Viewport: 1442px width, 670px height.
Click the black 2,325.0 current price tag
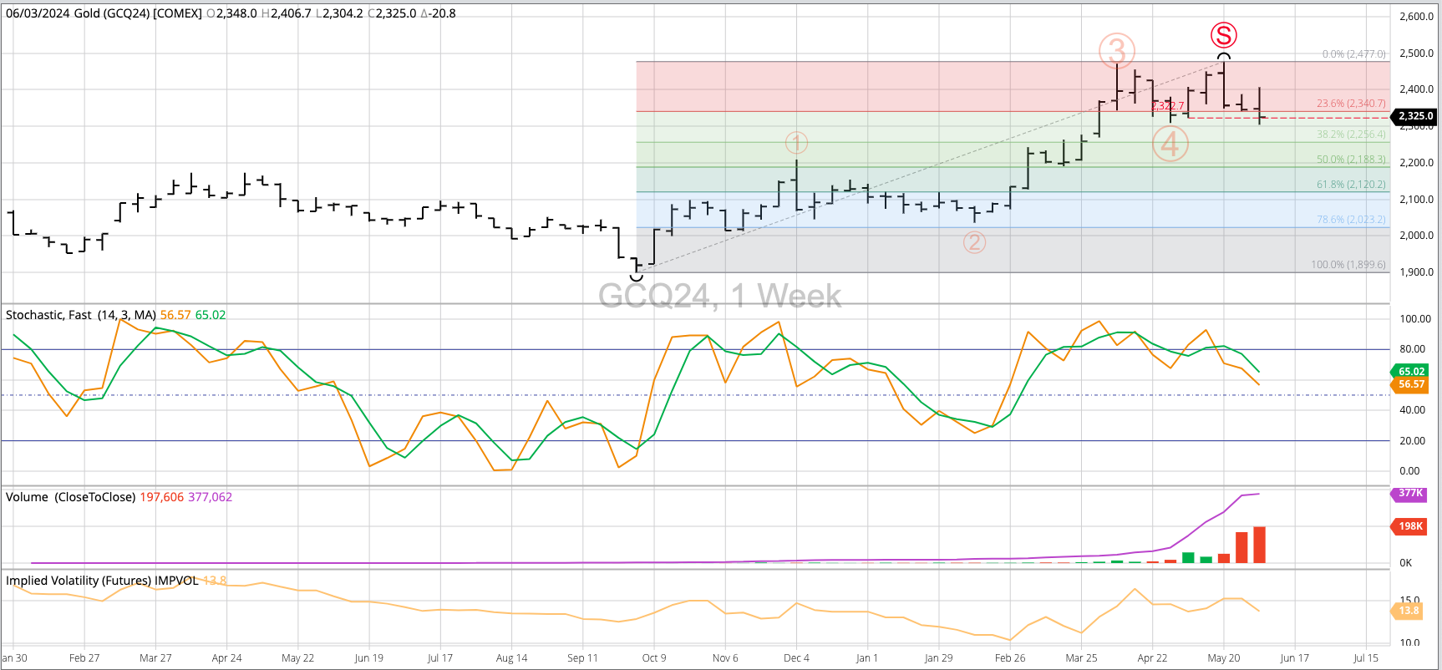[1415, 116]
